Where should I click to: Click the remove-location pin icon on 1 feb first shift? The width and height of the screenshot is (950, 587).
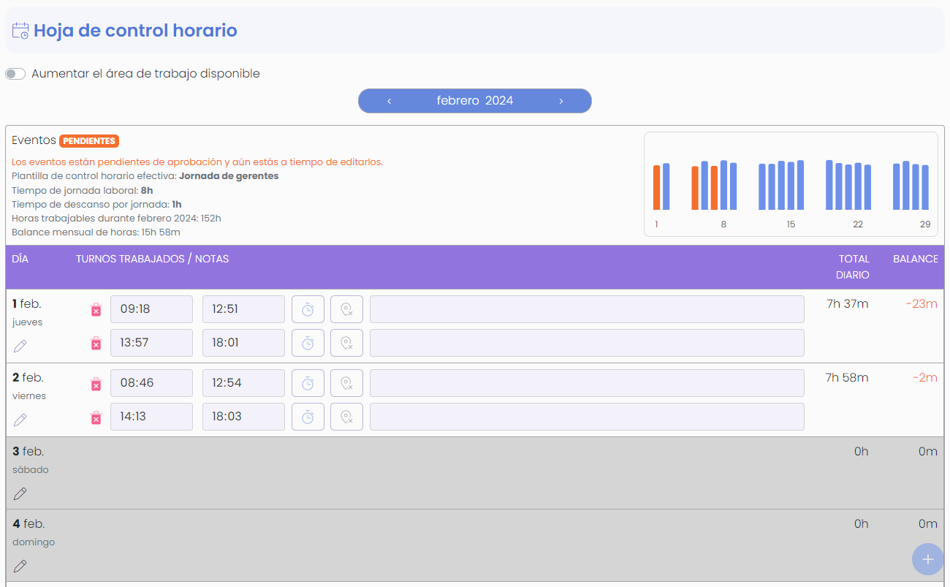point(346,308)
